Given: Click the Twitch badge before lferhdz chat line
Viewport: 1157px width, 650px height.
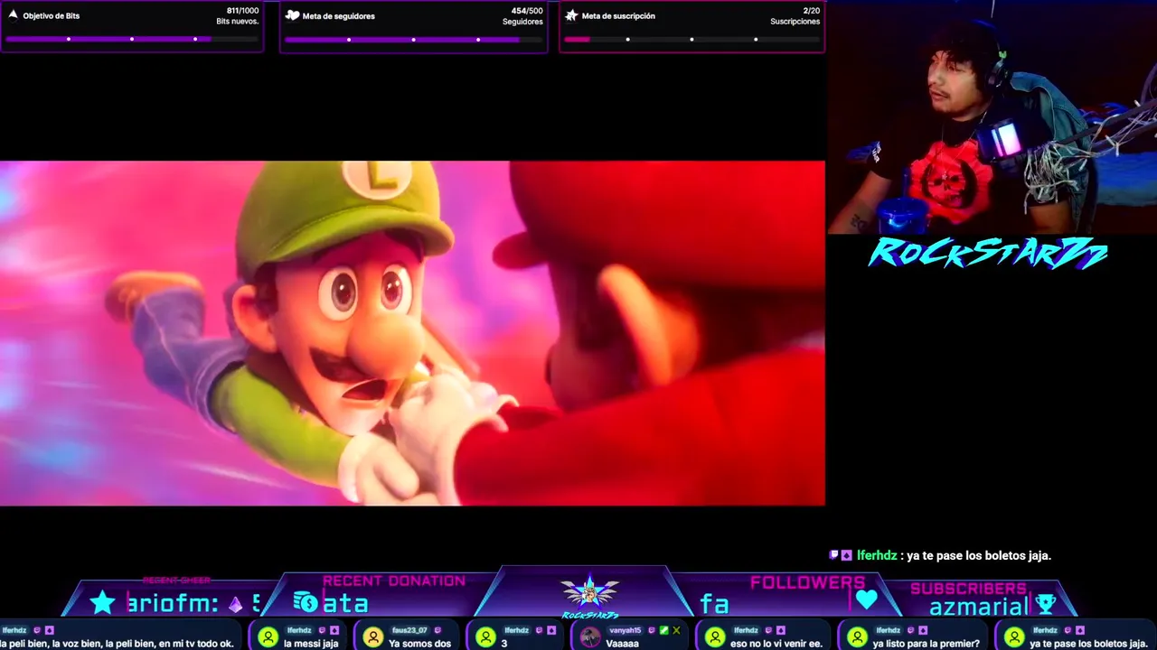Looking at the screenshot, I should point(834,555).
